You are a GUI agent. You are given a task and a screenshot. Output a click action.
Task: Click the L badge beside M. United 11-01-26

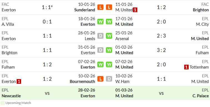tap(109, 7)
